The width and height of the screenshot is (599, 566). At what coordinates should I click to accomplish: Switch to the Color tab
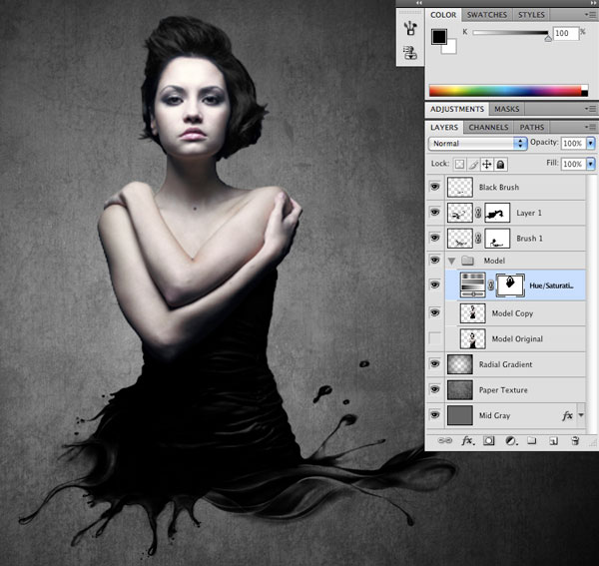(443, 15)
